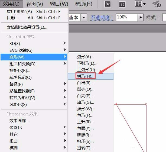
Task: Select 裁剪标记(O) menu item
Action: click(x=34, y=77)
